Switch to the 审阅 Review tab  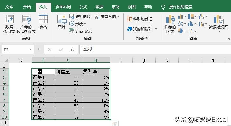click(x=116, y=7)
